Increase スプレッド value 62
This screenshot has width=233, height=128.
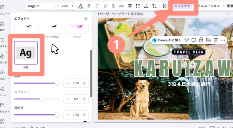click(84, 99)
